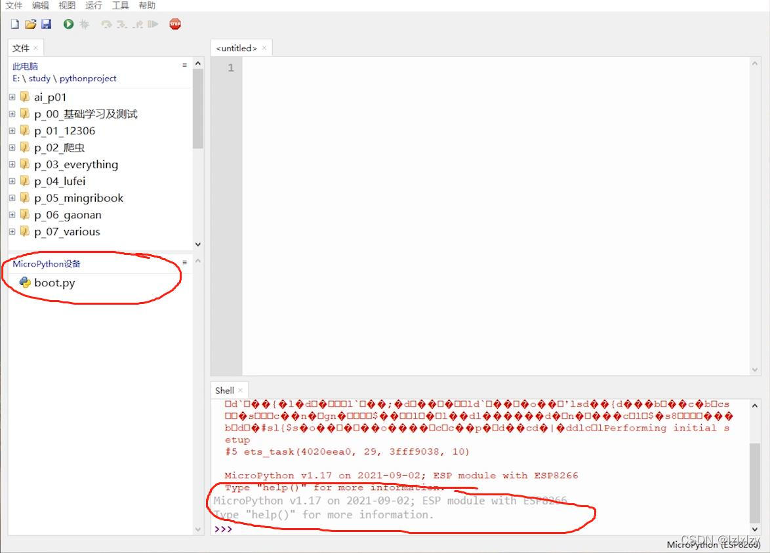
Task: Click the Python icon beside boot.py
Action: (24, 282)
